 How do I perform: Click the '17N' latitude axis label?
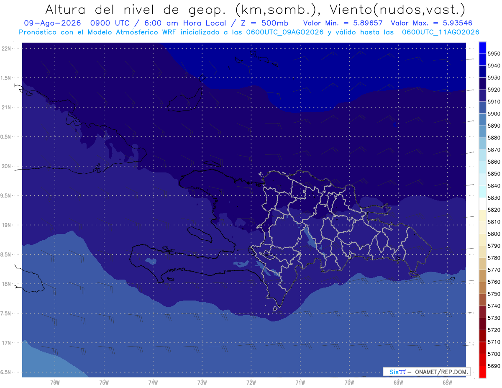[6, 343]
